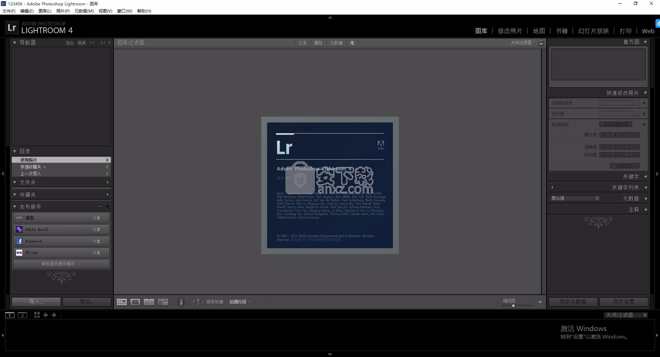The image size is (660, 357).
Task: Decrease exposure with double left arrow
Action: click(x=605, y=135)
